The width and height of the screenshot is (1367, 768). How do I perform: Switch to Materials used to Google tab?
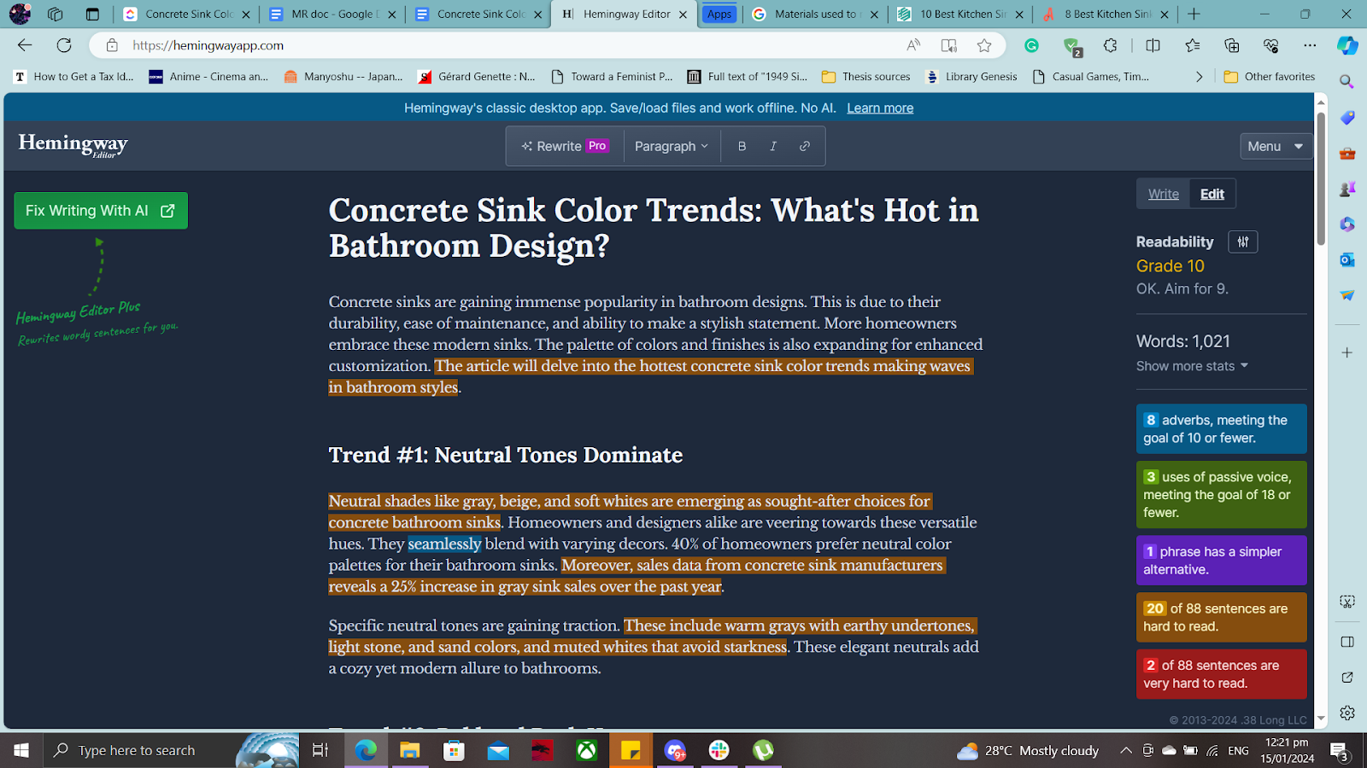815,14
